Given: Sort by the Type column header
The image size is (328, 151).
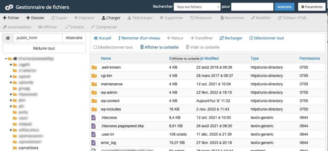Looking at the screenshot, I should pyautogui.click(x=254, y=58).
